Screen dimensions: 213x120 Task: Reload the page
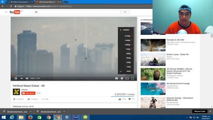pos(11,6)
